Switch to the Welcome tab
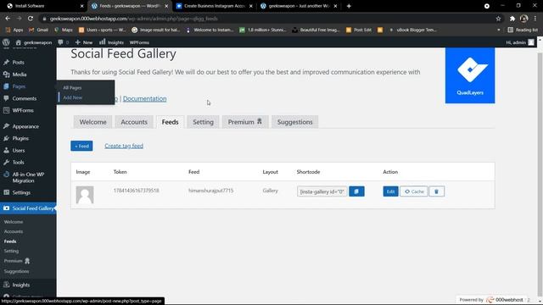The height and width of the screenshot is (305, 543). (92, 122)
